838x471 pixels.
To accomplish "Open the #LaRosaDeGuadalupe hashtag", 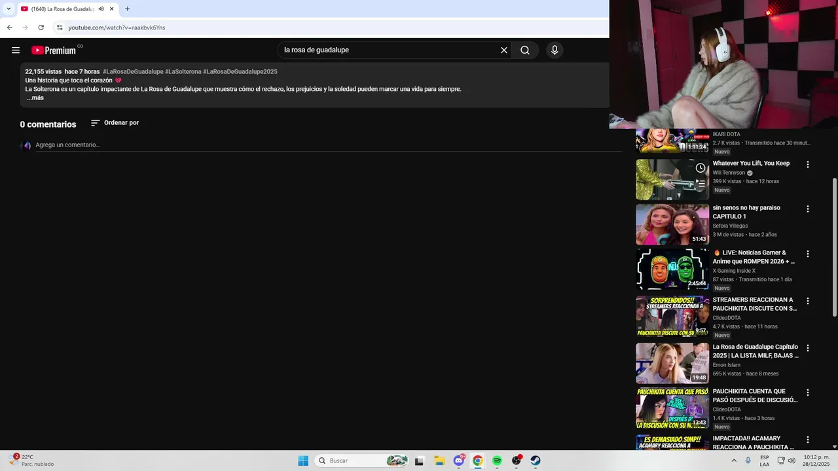I will 133,71.
